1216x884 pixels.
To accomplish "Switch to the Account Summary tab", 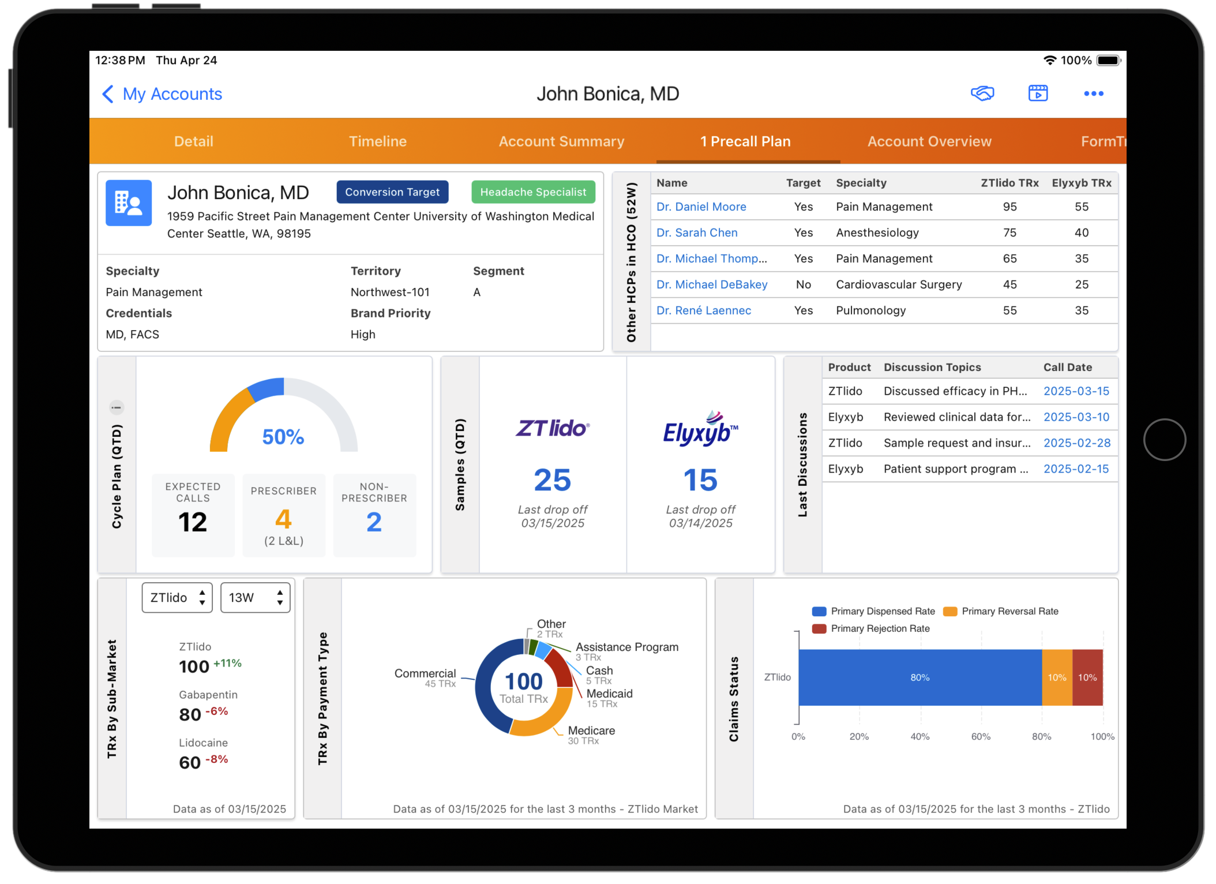I will point(561,141).
